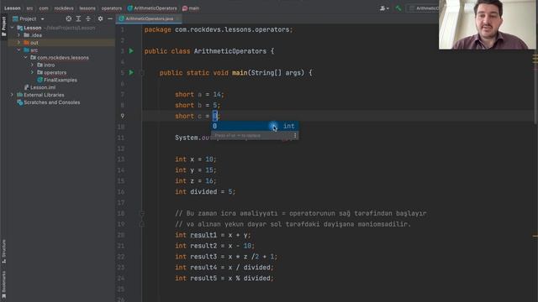Click 'short b = 5;' line
Viewport: 538px width, 302px height.
coord(198,106)
